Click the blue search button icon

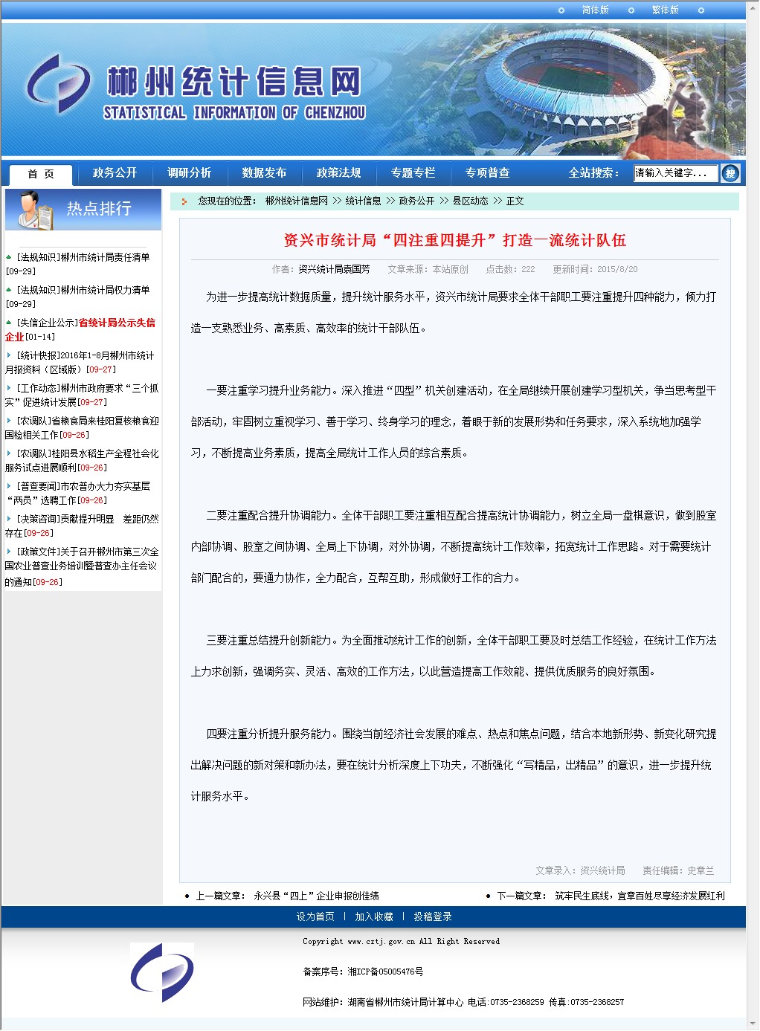[x=730, y=173]
